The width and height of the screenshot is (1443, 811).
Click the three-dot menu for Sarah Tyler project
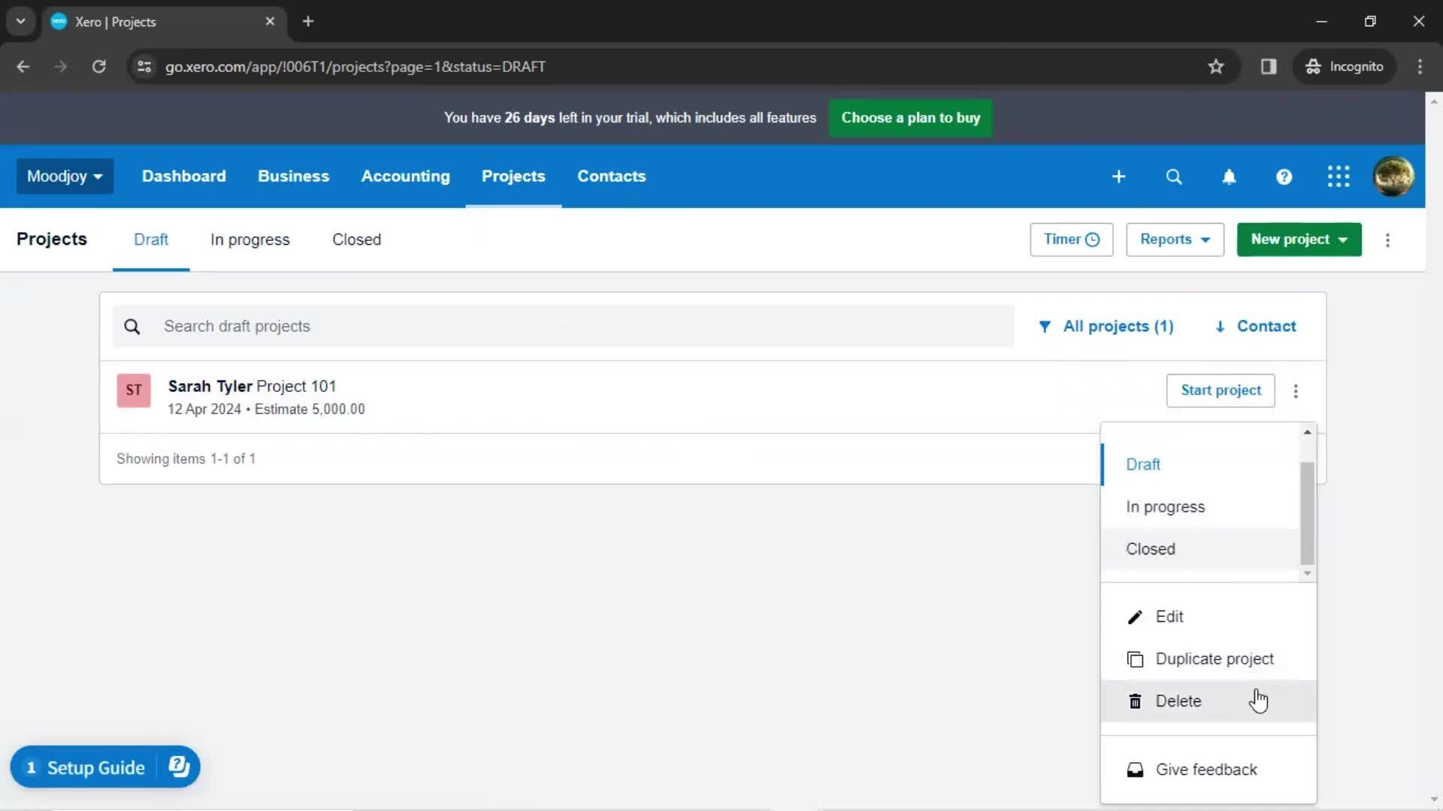(1296, 391)
